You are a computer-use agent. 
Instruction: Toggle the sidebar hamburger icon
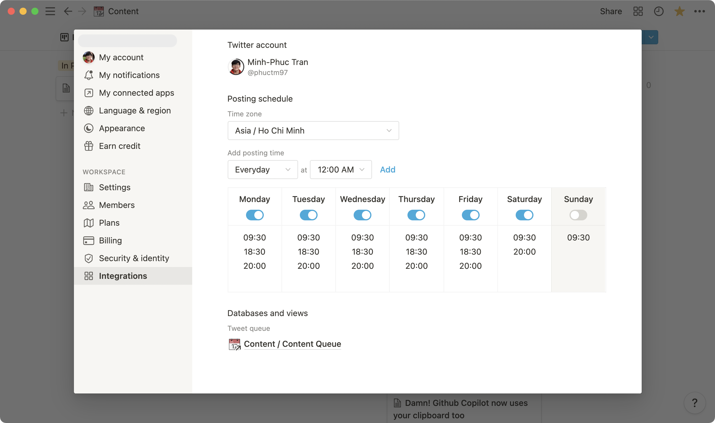pos(50,12)
